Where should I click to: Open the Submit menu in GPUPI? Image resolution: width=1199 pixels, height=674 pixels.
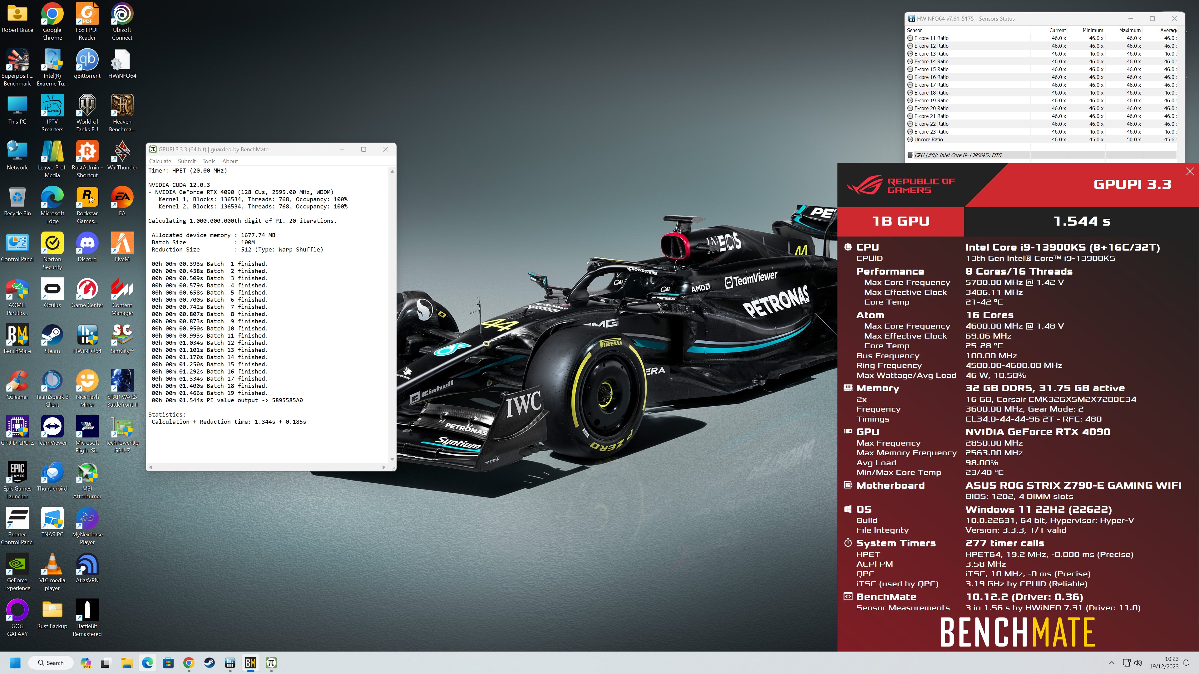pyautogui.click(x=187, y=161)
